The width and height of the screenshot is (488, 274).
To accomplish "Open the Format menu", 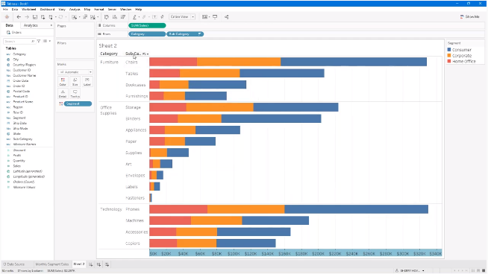I will (x=99, y=10).
